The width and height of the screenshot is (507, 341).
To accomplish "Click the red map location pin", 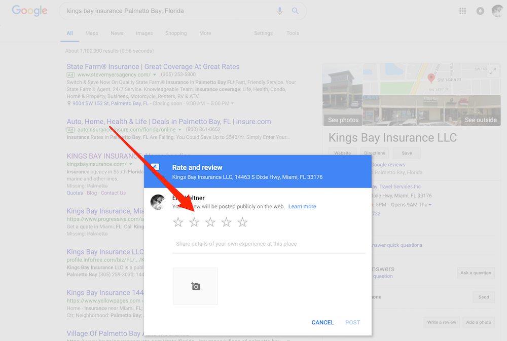I will pyautogui.click(x=430, y=78).
